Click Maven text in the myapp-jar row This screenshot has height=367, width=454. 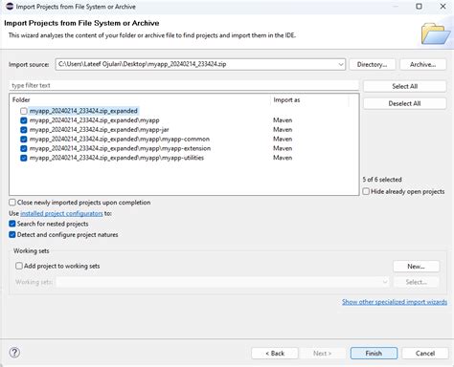coord(283,130)
